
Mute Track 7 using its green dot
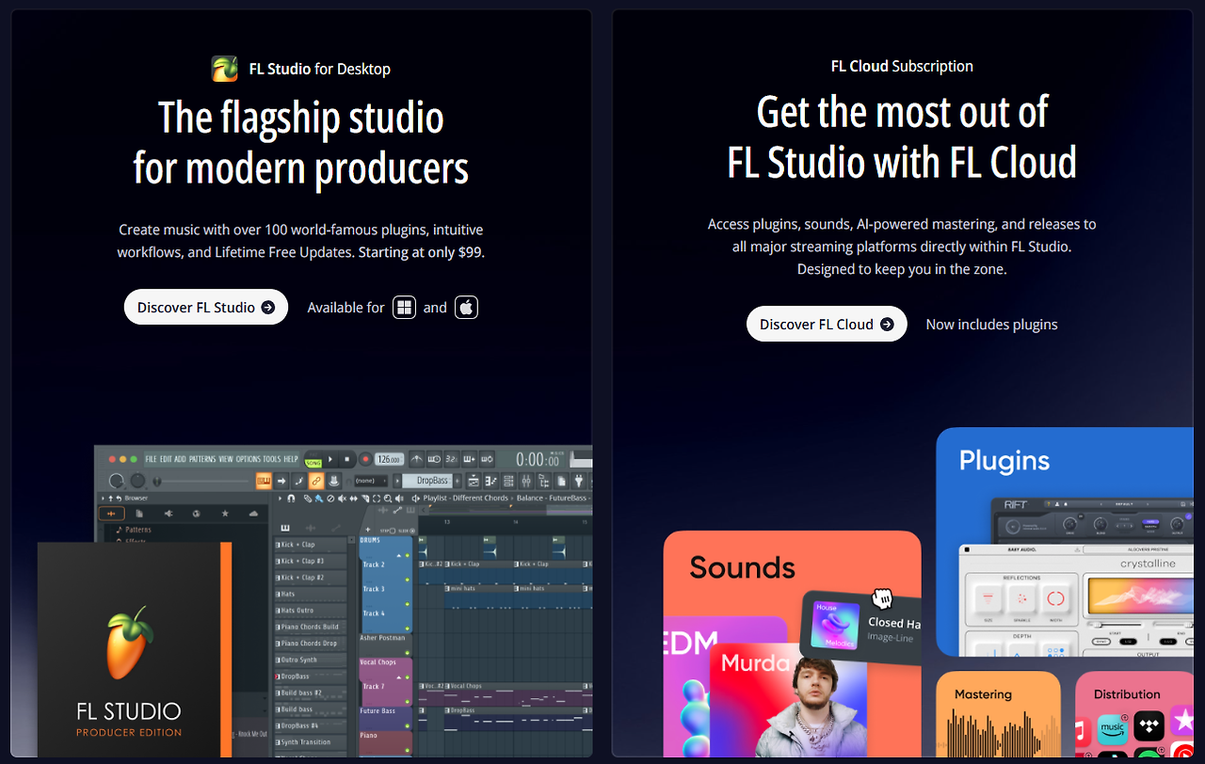[408, 702]
